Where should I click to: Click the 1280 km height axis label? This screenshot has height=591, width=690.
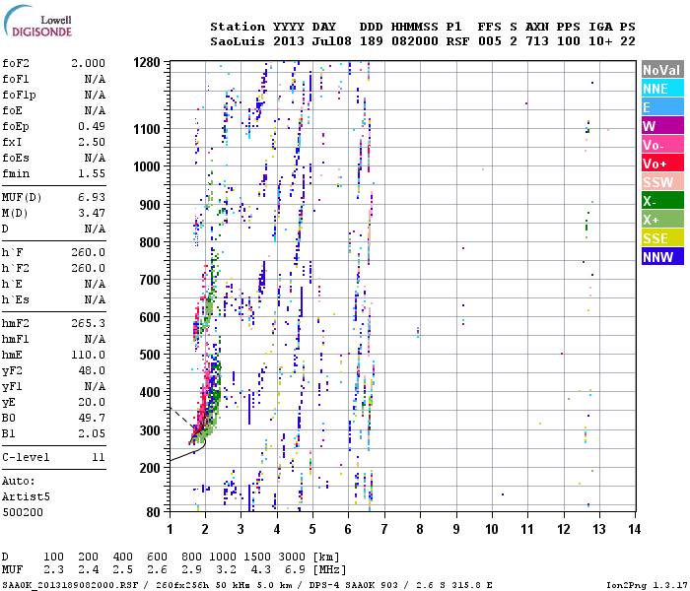click(x=147, y=62)
